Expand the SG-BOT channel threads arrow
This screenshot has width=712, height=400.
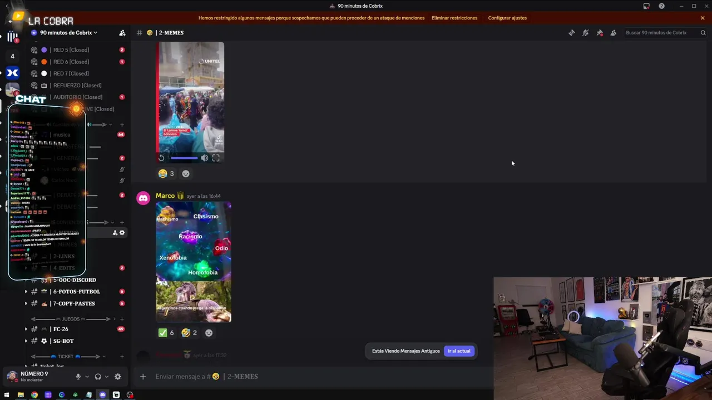(x=26, y=341)
